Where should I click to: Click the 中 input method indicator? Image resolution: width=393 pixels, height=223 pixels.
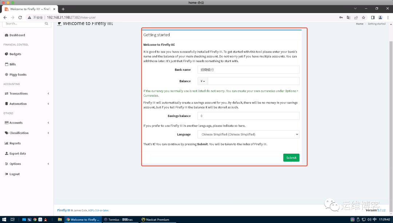(375, 219)
